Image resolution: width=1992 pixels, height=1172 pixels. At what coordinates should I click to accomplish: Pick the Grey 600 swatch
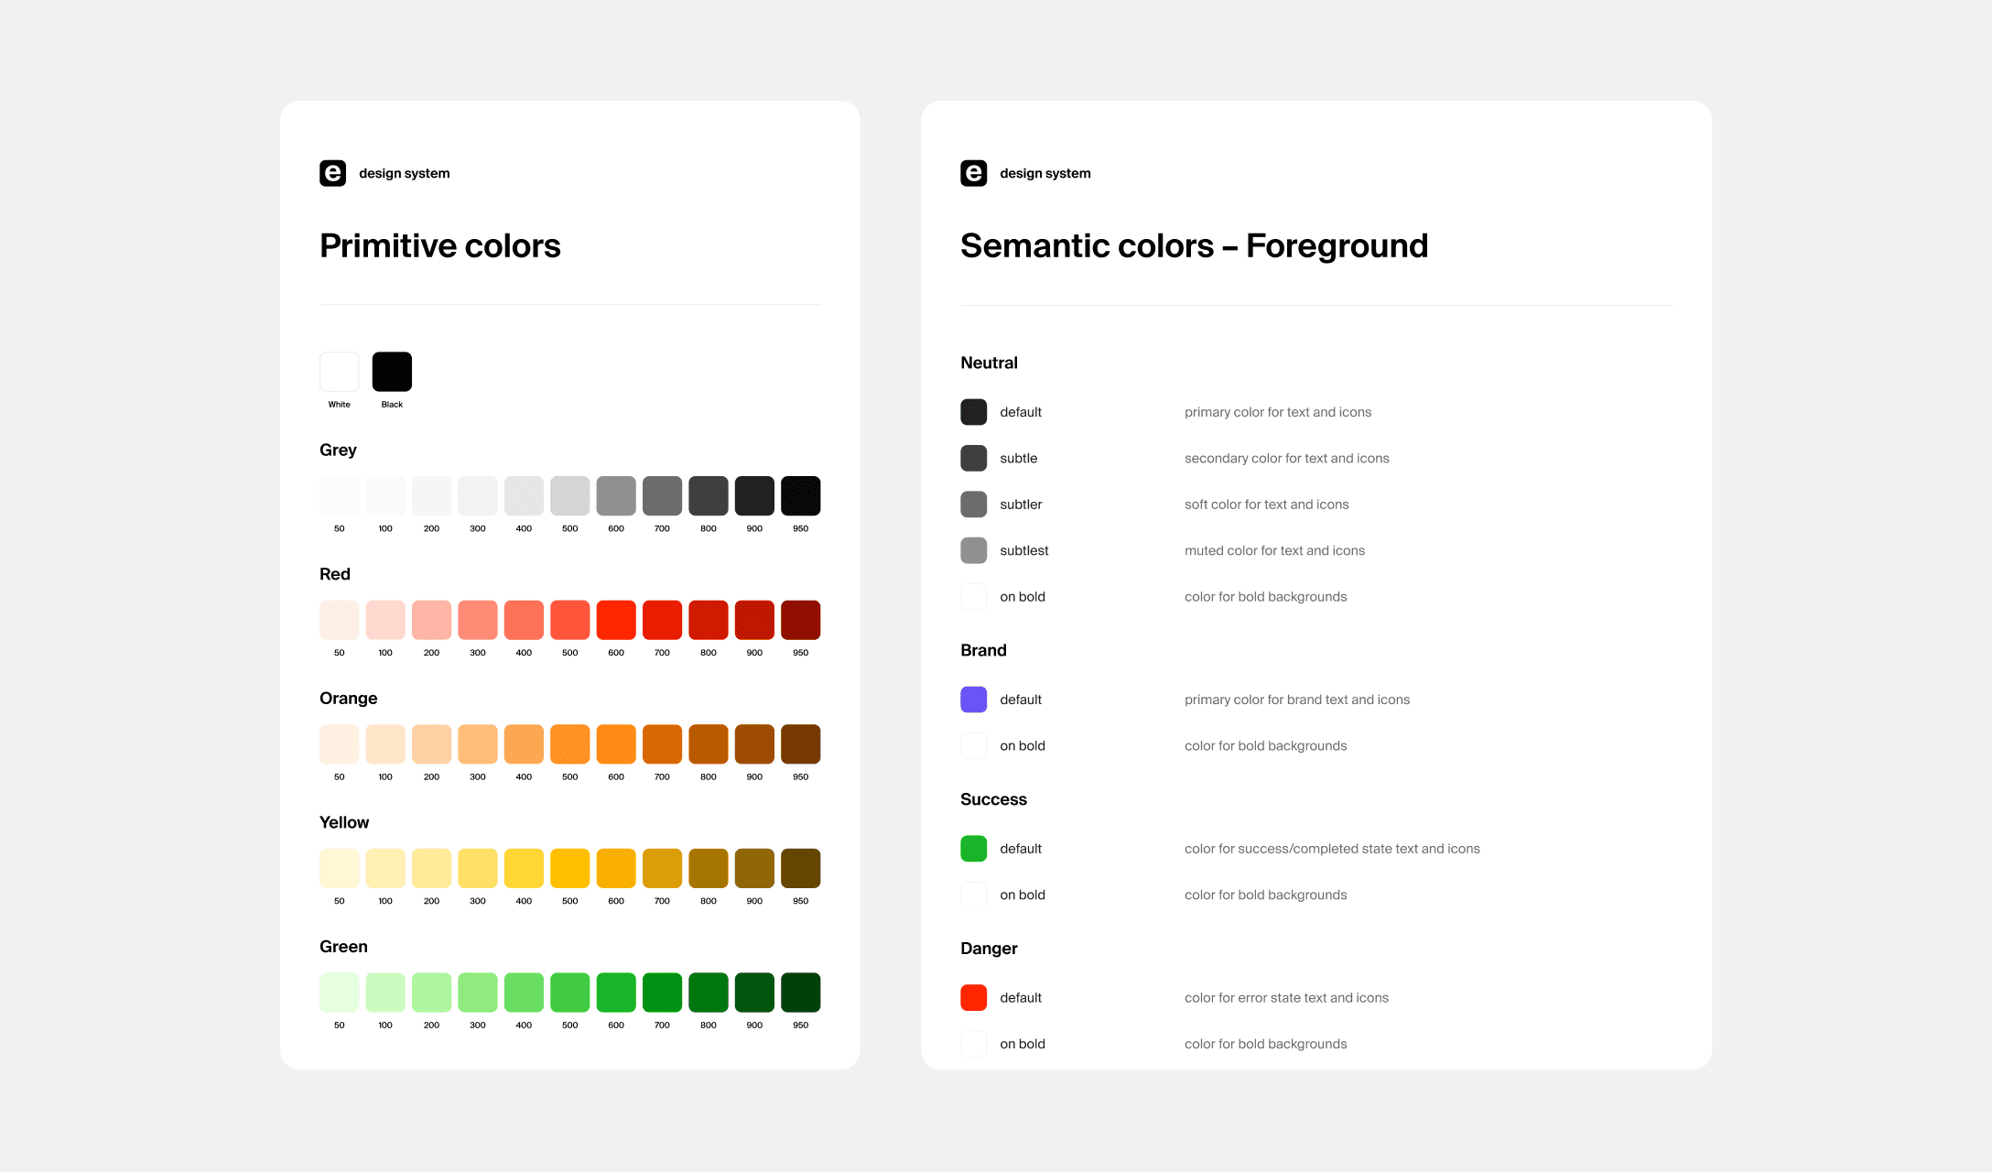click(x=616, y=495)
